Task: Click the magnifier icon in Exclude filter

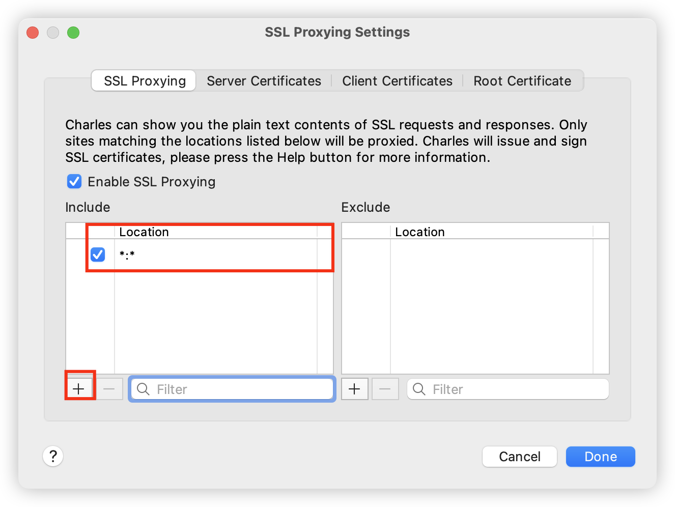Action: click(x=419, y=389)
